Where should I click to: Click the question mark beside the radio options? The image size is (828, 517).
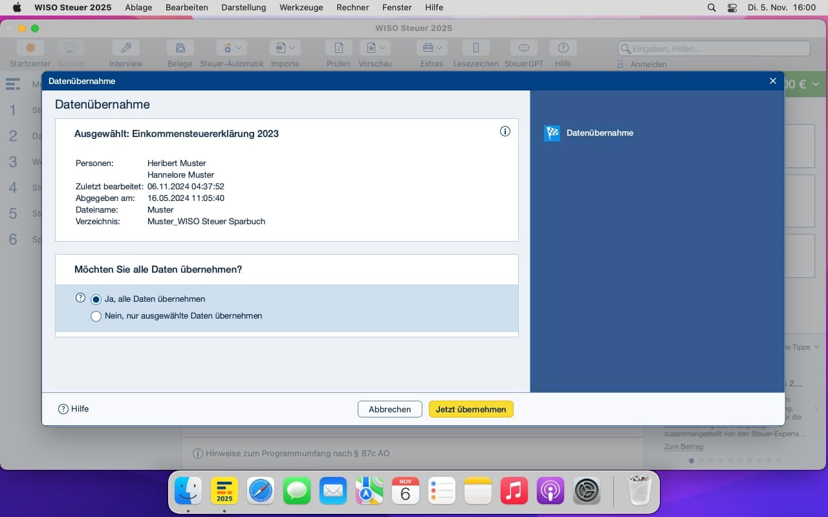pyautogui.click(x=81, y=298)
